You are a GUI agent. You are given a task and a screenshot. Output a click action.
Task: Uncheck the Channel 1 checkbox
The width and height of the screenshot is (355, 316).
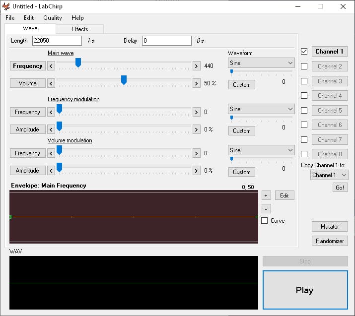tap(304, 52)
